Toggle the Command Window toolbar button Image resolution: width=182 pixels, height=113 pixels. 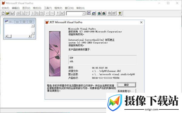89,13
